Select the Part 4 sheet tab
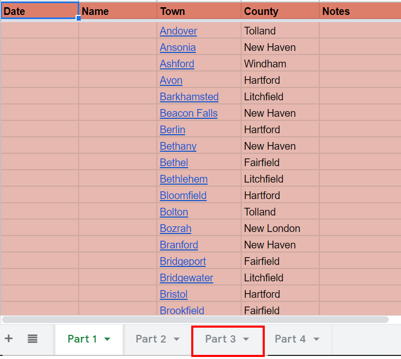This screenshot has height=359, width=401. point(290,339)
